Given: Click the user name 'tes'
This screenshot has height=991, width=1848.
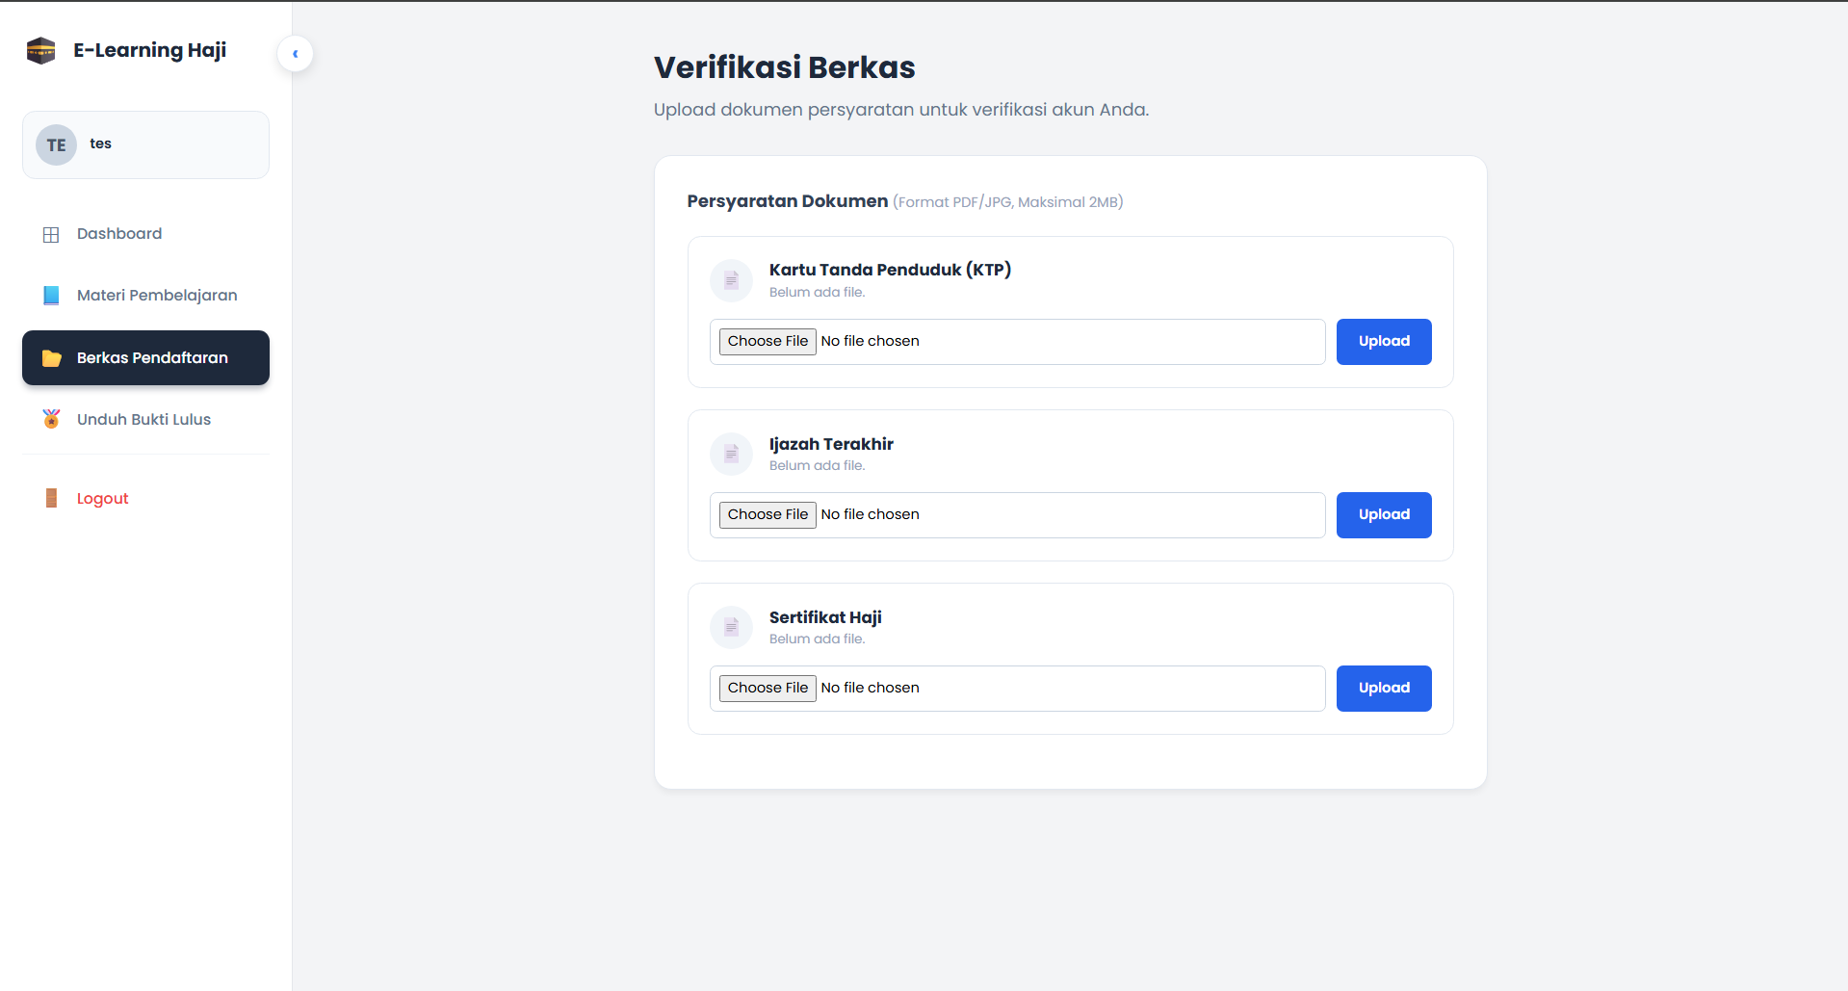Looking at the screenshot, I should click(x=101, y=143).
